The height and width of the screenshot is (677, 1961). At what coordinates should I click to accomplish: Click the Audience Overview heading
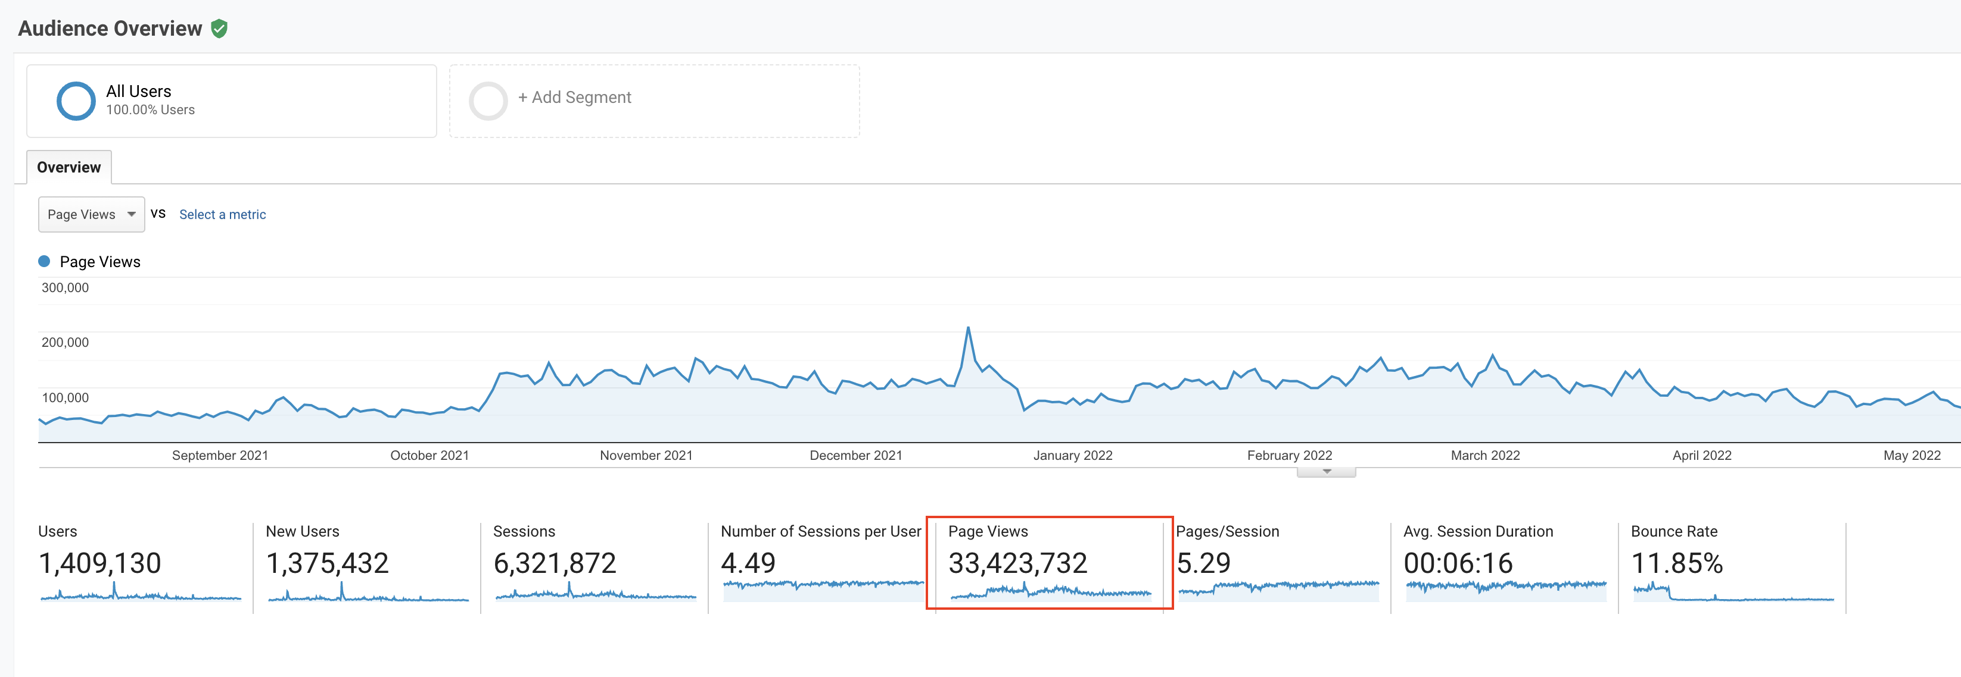(110, 29)
